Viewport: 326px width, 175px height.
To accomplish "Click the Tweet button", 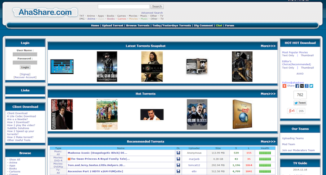I will (300, 103).
